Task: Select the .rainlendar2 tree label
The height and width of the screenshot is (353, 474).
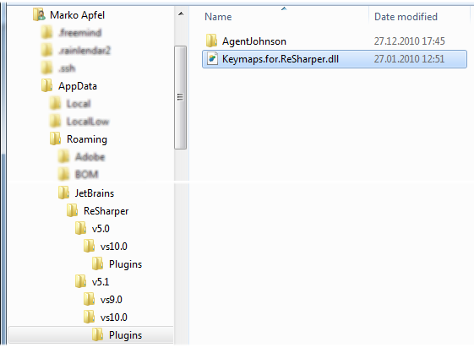Action: pyautogui.click(x=84, y=50)
